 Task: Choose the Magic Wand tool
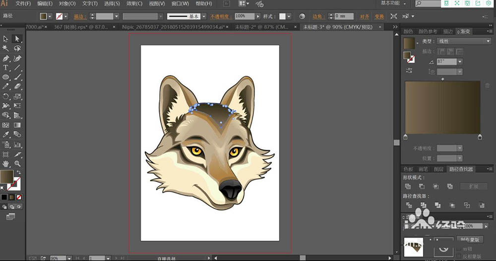point(6,48)
